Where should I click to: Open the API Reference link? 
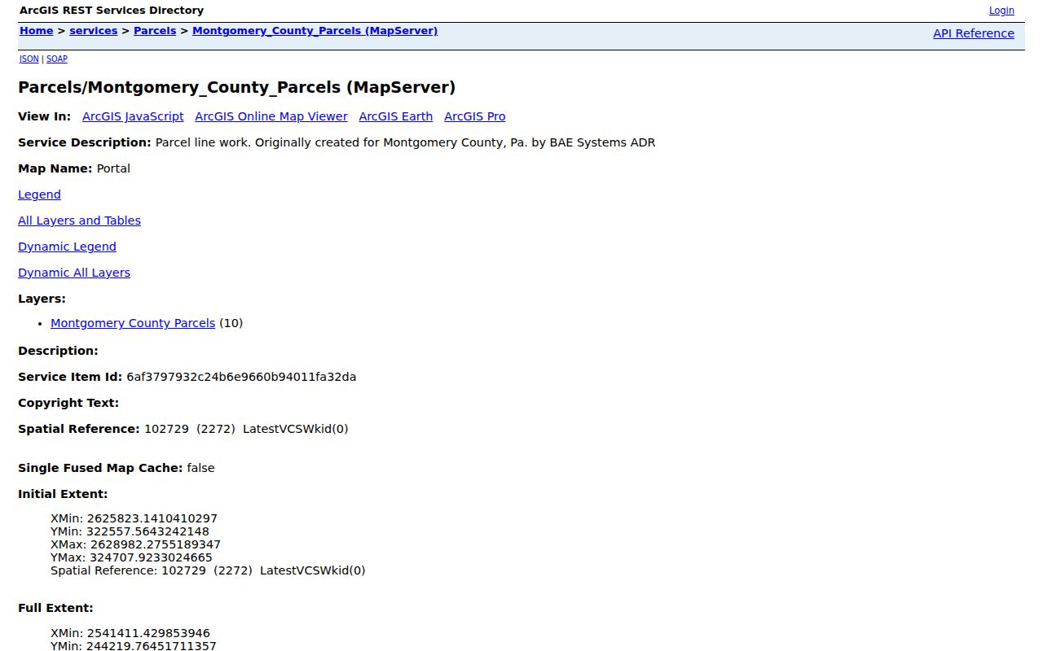point(974,33)
